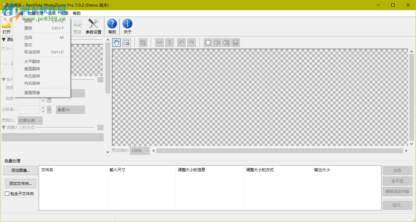
Task: Click the 关于 About info icon
Action: tap(127, 26)
